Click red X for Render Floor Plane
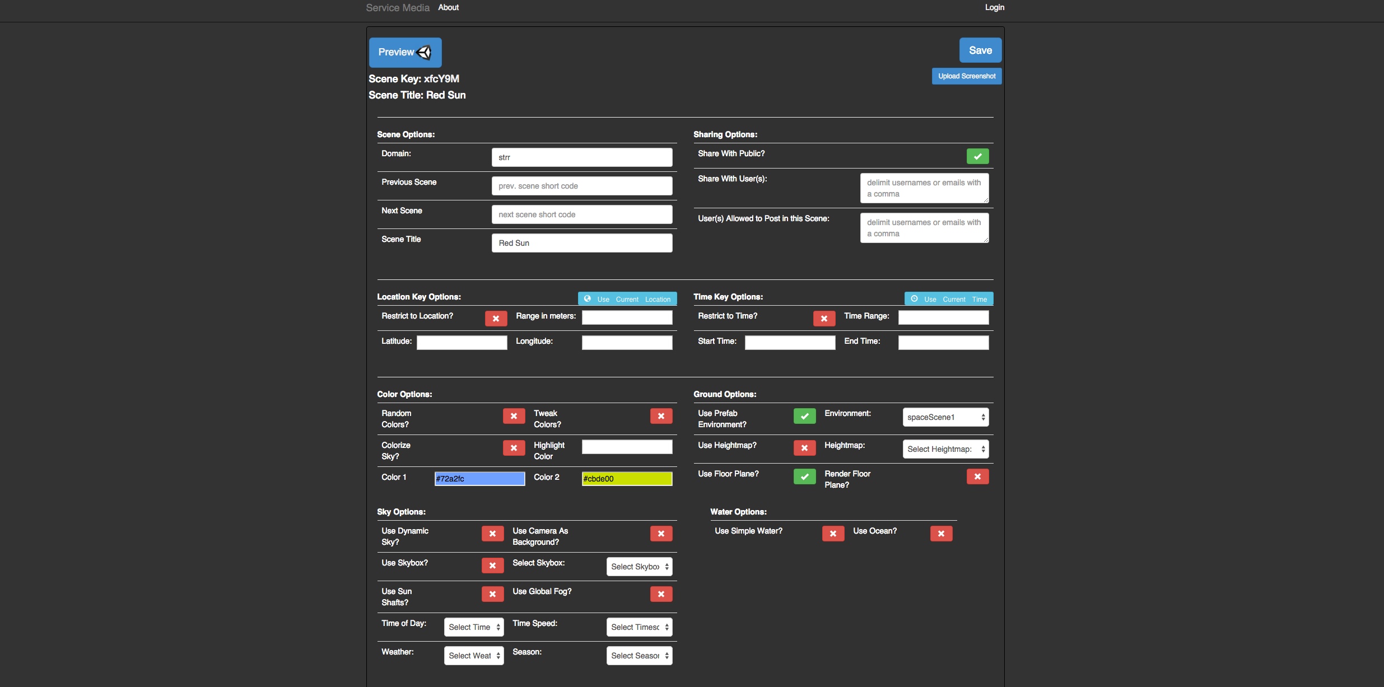Image resolution: width=1384 pixels, height=687 pixels. (x=977, y=476)
